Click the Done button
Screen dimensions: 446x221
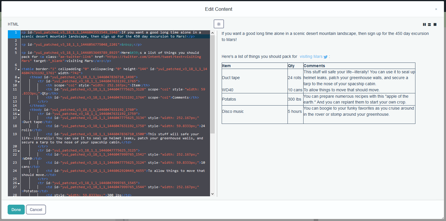coord(16,210)
